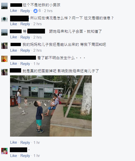Open the landscape avatar on the top comment
The image size is (135, 161).
pyautogui.click(x=5, y=6)
